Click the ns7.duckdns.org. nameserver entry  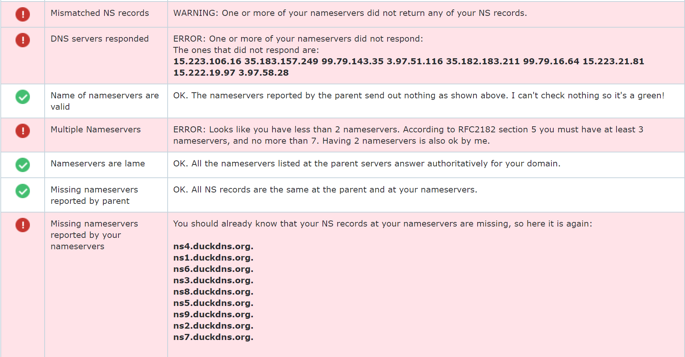(x=213, y=337)
